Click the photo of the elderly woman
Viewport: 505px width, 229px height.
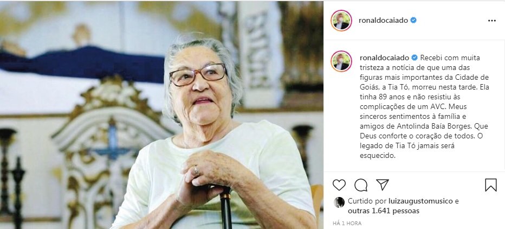point(161,115)
